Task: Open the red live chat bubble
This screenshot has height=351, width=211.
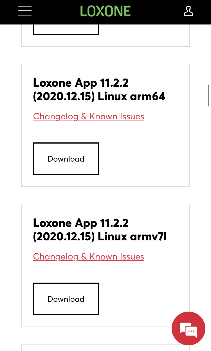Action: coord(188,328)
